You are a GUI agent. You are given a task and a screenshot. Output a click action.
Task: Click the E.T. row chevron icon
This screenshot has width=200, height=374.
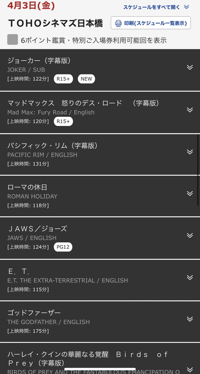click(x=190, y=277)
